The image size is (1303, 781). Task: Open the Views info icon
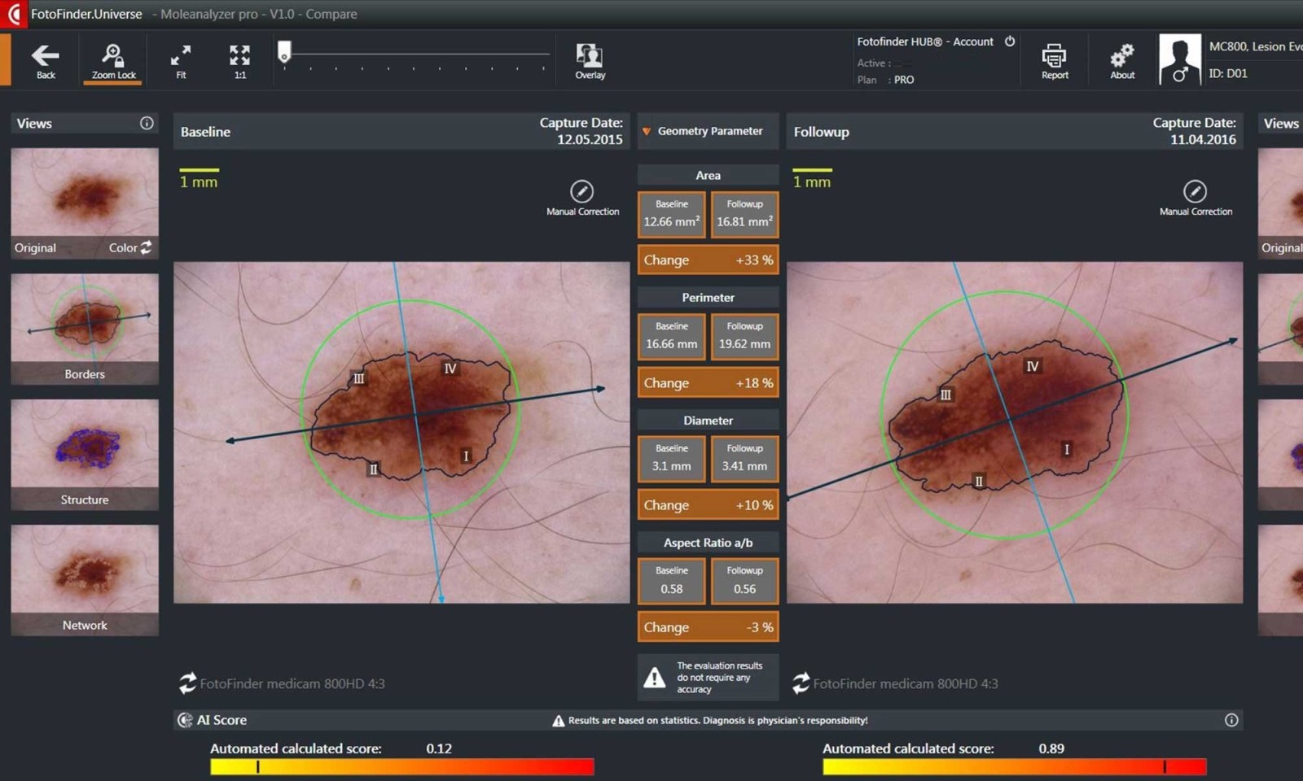(x=147, y=123)
